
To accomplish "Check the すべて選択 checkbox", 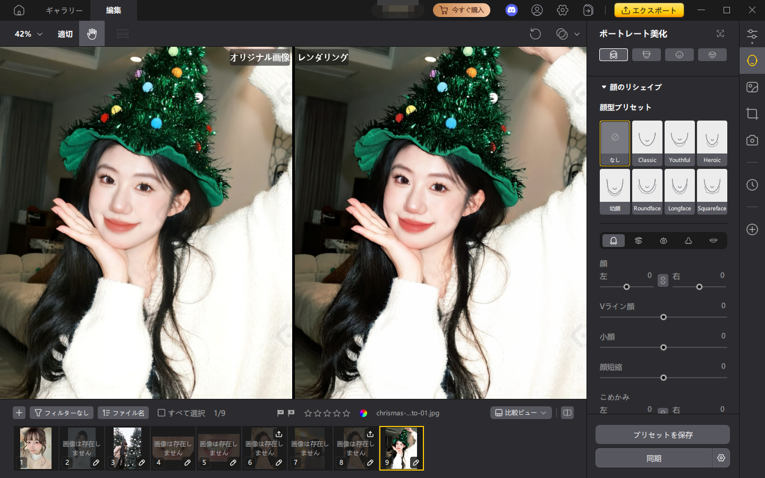I will pyautogui.click(x=161, y=413).
